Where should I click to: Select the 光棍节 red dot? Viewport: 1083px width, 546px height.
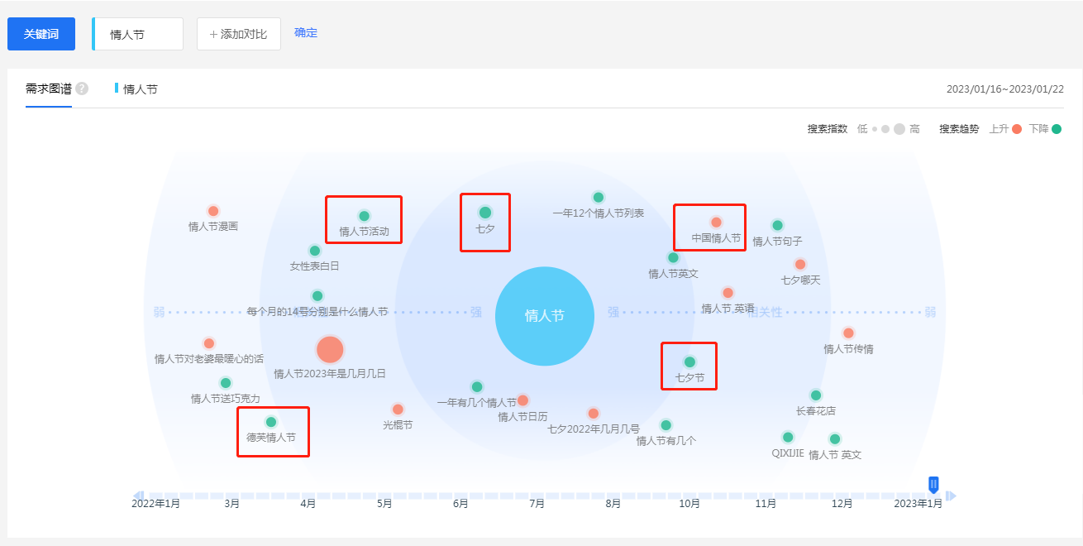[x=398, y=409]
